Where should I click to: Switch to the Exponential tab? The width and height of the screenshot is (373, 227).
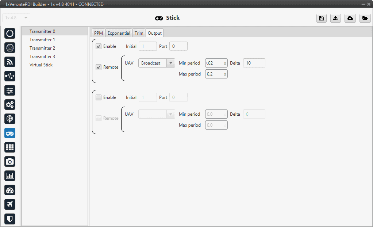click(x=119, y=33)
